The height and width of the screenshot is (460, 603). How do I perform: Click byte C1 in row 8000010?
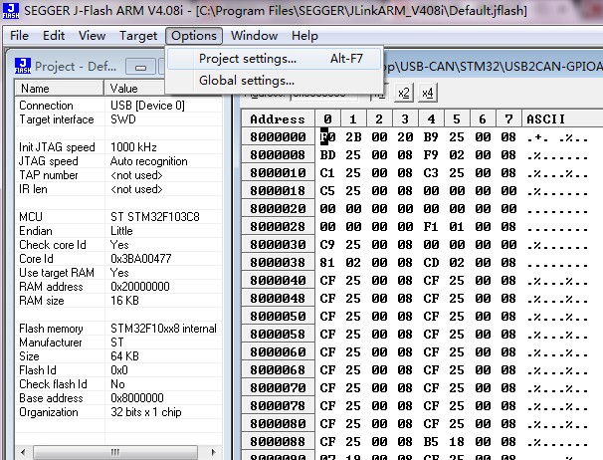pos(327,173)
